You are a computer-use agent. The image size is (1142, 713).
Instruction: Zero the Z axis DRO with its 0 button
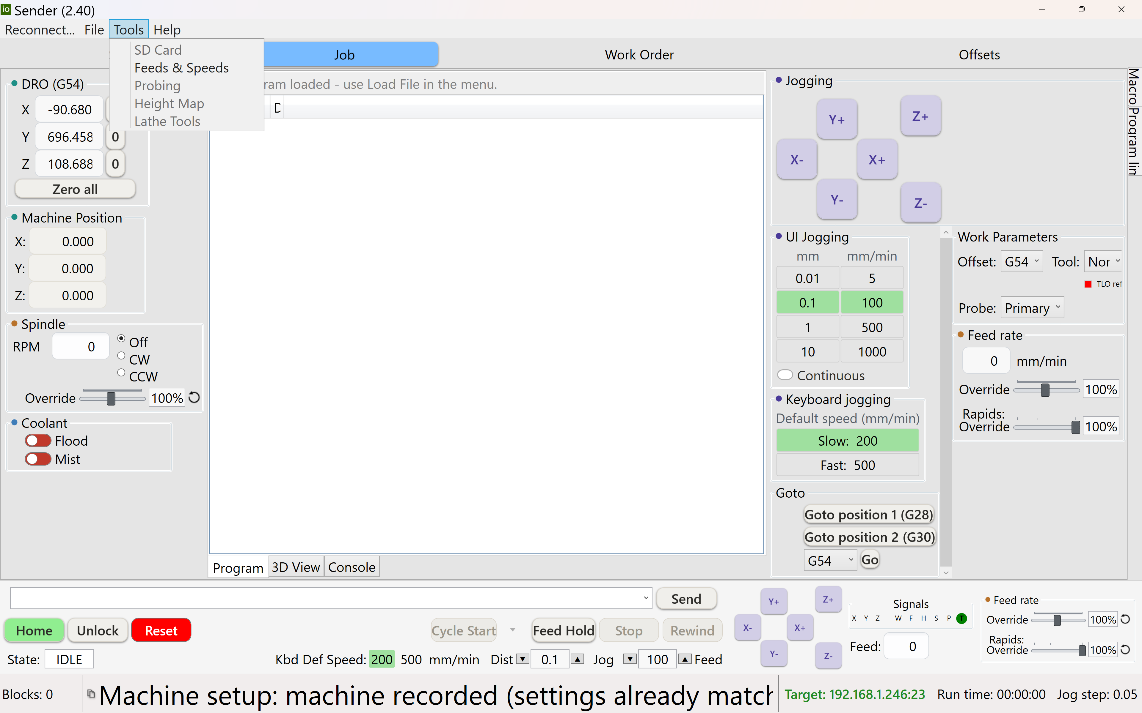[x=115, y=164]
